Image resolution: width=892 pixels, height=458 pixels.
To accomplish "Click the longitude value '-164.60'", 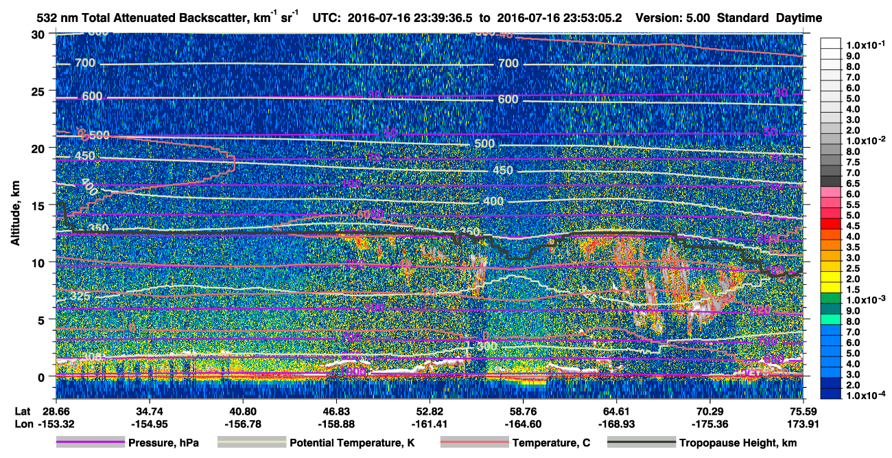I will (x=523, y=424).
